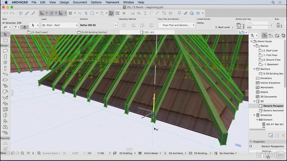The height and width of the screenshot is (161, 287).
Task: Select the Wall tool in the toolbox
Action: [5, 50]
